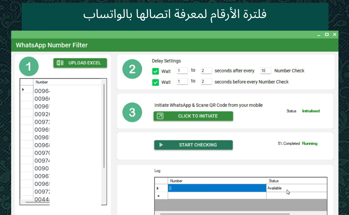349x215 pixels.
Task: Click the vertical scrollbar of the number list
Action: pos(104,126)
